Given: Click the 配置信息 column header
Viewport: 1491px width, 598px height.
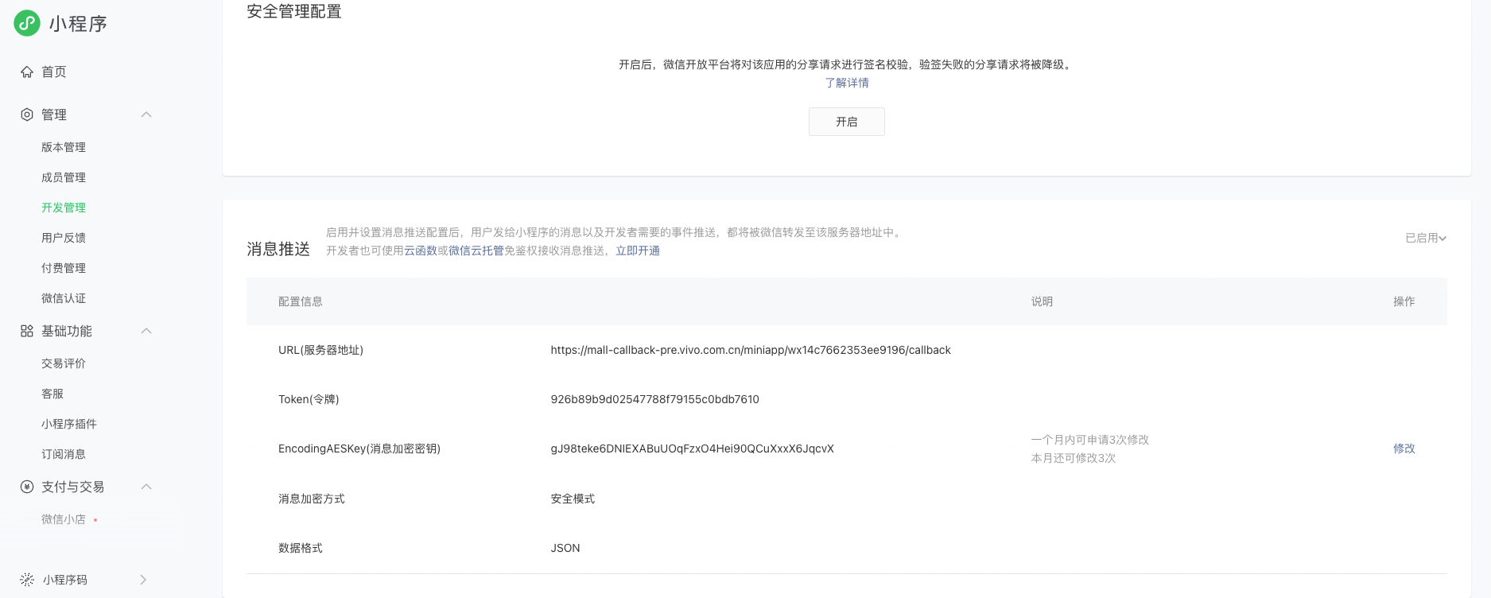Looking at the screenshot, I should [301, 301].
